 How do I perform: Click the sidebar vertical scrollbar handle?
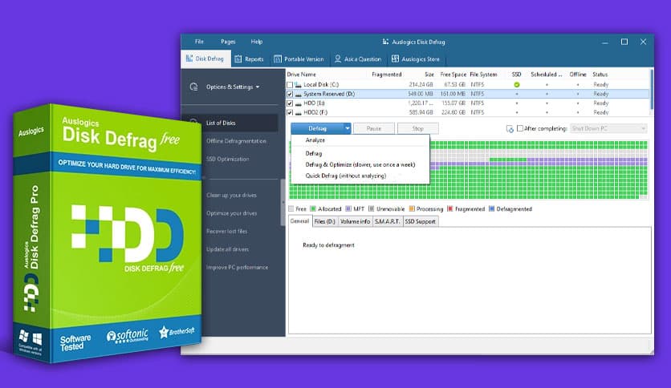click(x=283, y=203)
